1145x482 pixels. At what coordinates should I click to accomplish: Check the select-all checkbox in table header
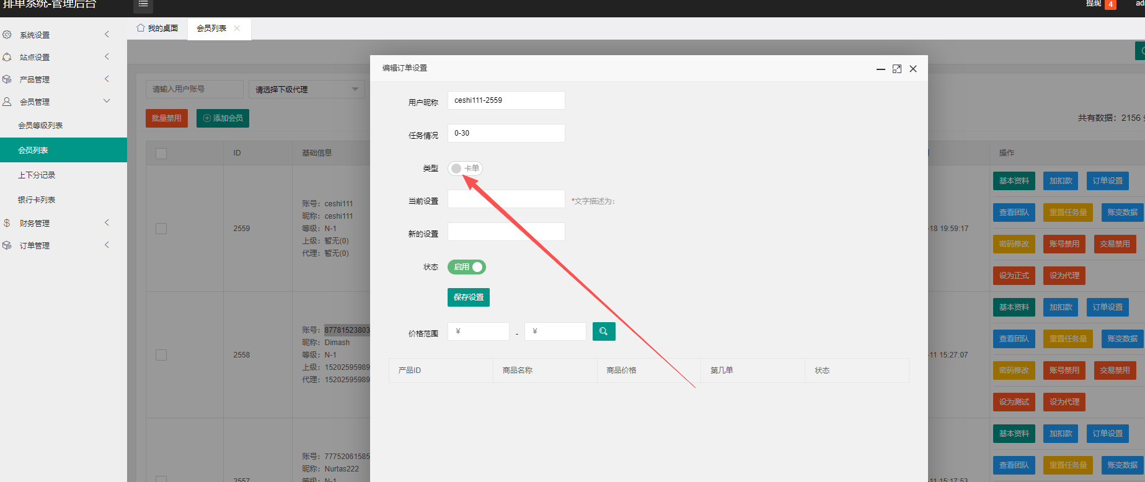[x=161, y=154]
